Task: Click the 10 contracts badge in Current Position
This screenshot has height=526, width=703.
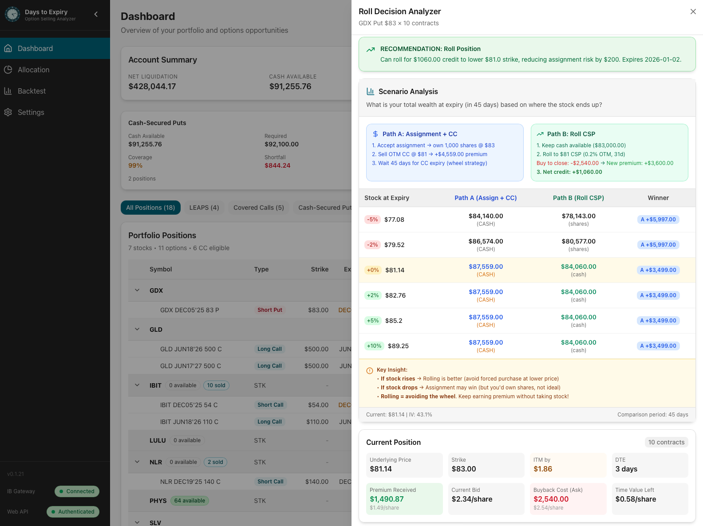Action: 666,442
